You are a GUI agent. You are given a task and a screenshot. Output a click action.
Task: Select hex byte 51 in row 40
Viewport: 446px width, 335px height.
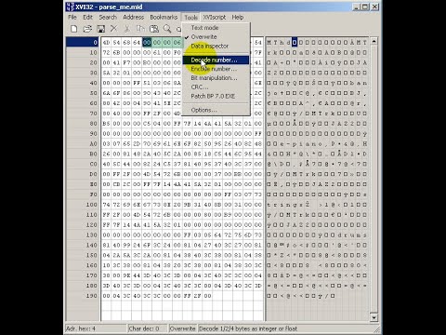147,83
